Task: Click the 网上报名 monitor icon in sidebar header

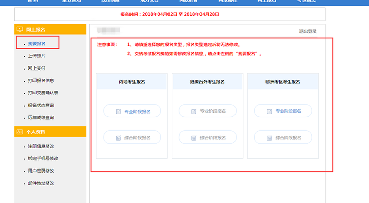Action: [20, 30]
